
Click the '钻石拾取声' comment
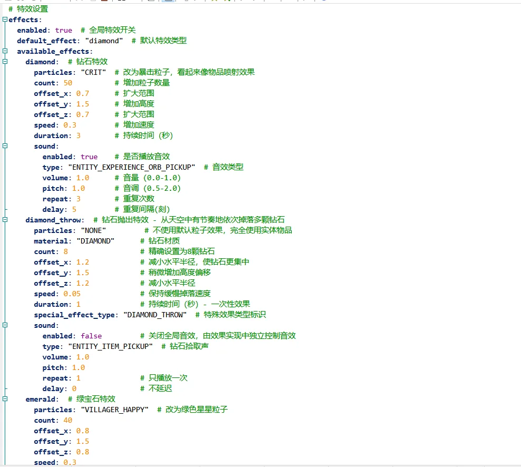tap(189, 346)
